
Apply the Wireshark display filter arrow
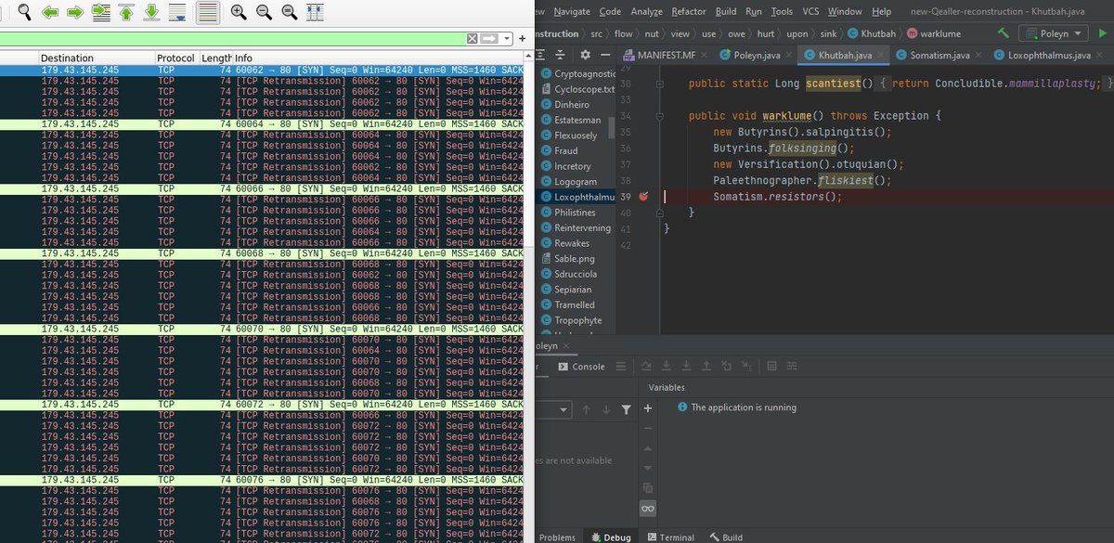coord(489,38)
